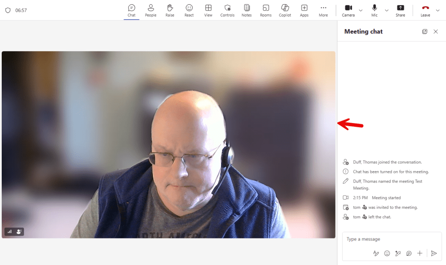
Task: Open the View layout menu
Action: (x=208, y=10)
